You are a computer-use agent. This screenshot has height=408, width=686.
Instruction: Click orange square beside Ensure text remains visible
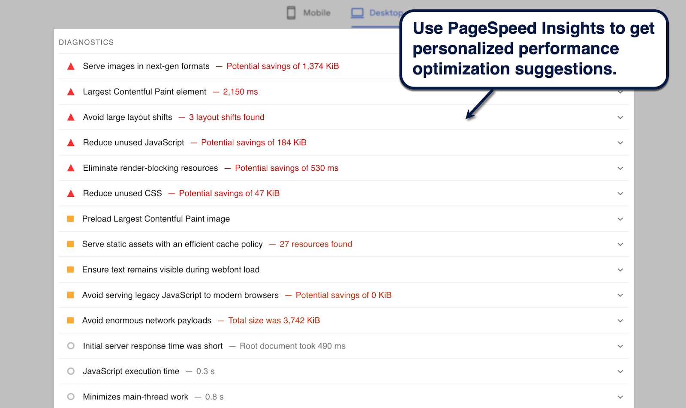pyautogui.click(x=71, y=270)
